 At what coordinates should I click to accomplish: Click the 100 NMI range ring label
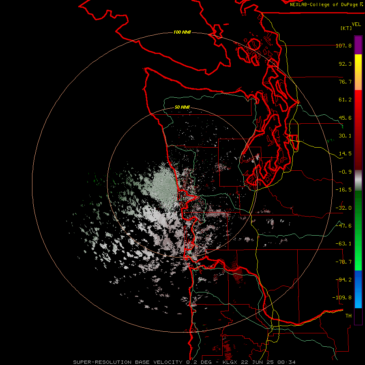(182, 32)
